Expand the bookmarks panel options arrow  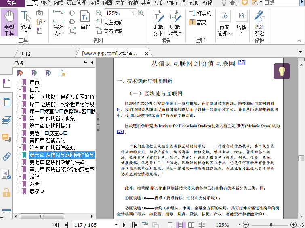click(x=85, y=63)
